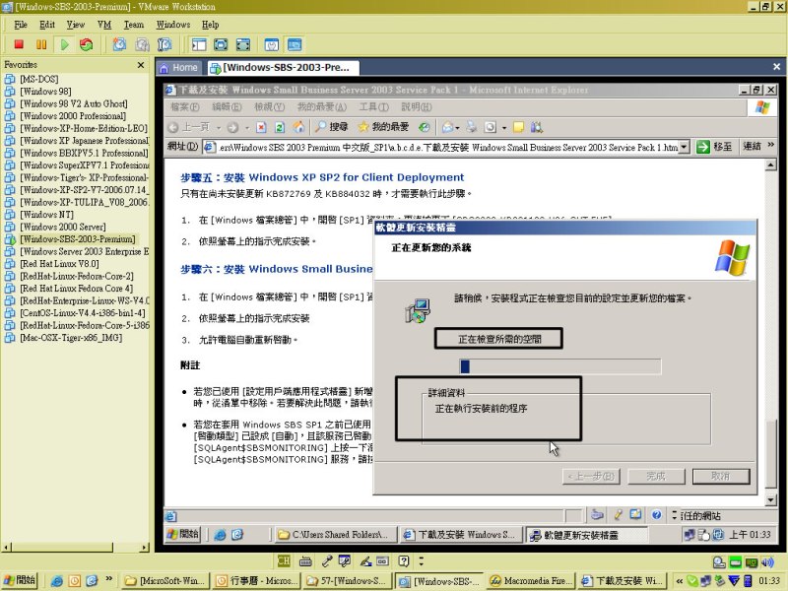Select guest taskbar 軟體更新安裝精靈 button

coord(585,535)
